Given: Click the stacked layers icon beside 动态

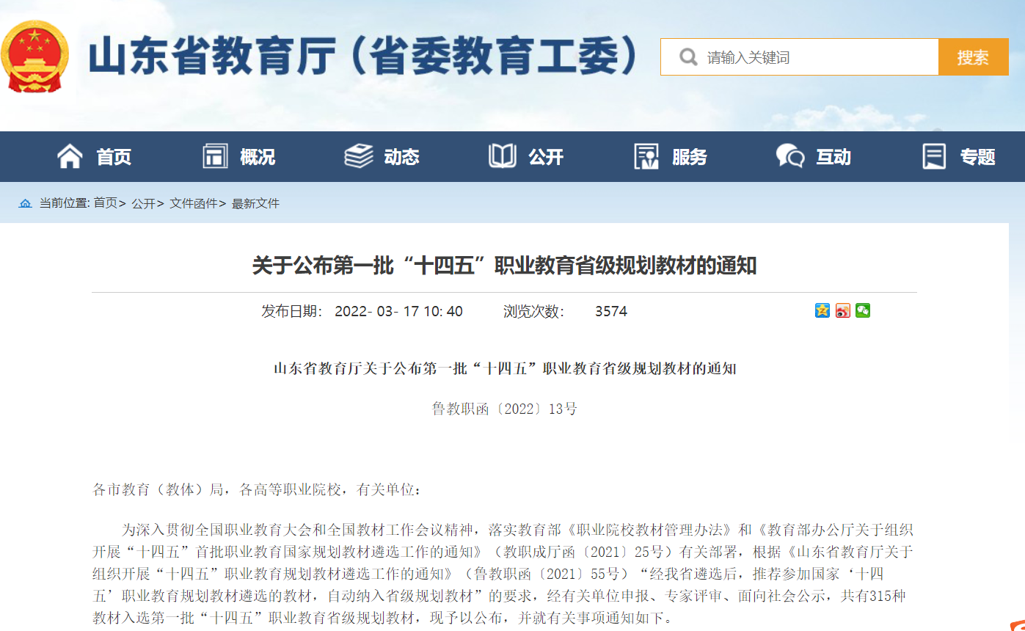Looking at the screenshot, I should (x=359, y=156).
